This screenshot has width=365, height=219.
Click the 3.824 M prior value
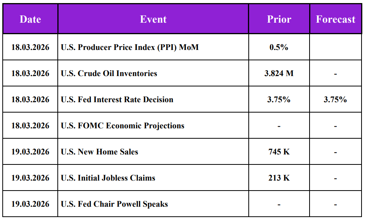click(279, 73)
